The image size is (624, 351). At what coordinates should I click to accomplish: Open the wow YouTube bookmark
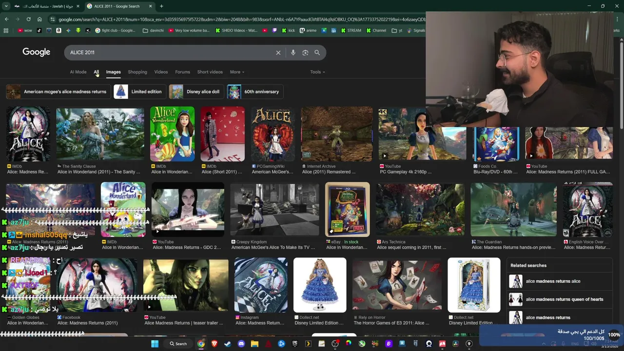pos(25,30)
